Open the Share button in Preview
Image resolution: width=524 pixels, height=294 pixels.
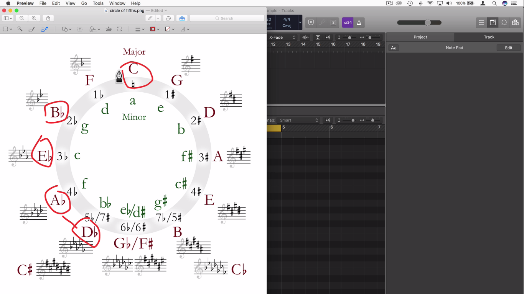48,18
